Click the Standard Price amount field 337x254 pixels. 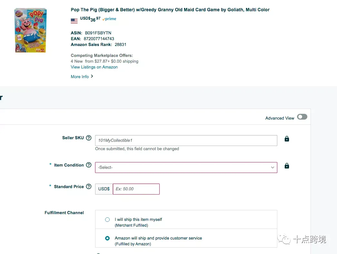click(136, 189)
